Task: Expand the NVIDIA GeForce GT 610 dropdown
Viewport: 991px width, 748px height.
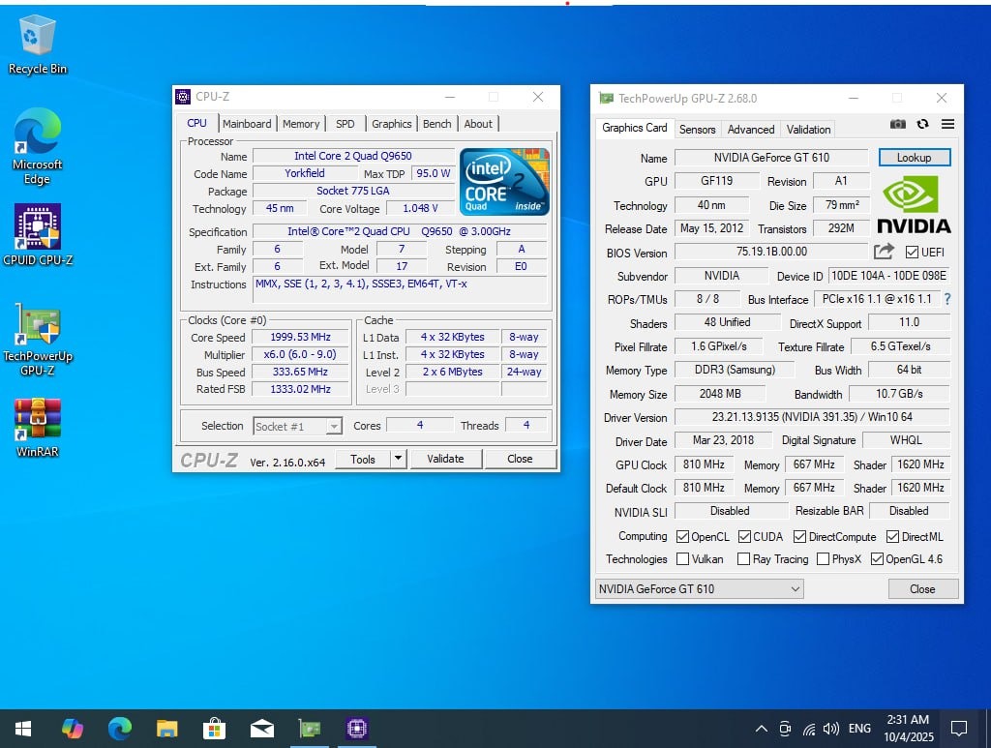Action: pos(796,588)
